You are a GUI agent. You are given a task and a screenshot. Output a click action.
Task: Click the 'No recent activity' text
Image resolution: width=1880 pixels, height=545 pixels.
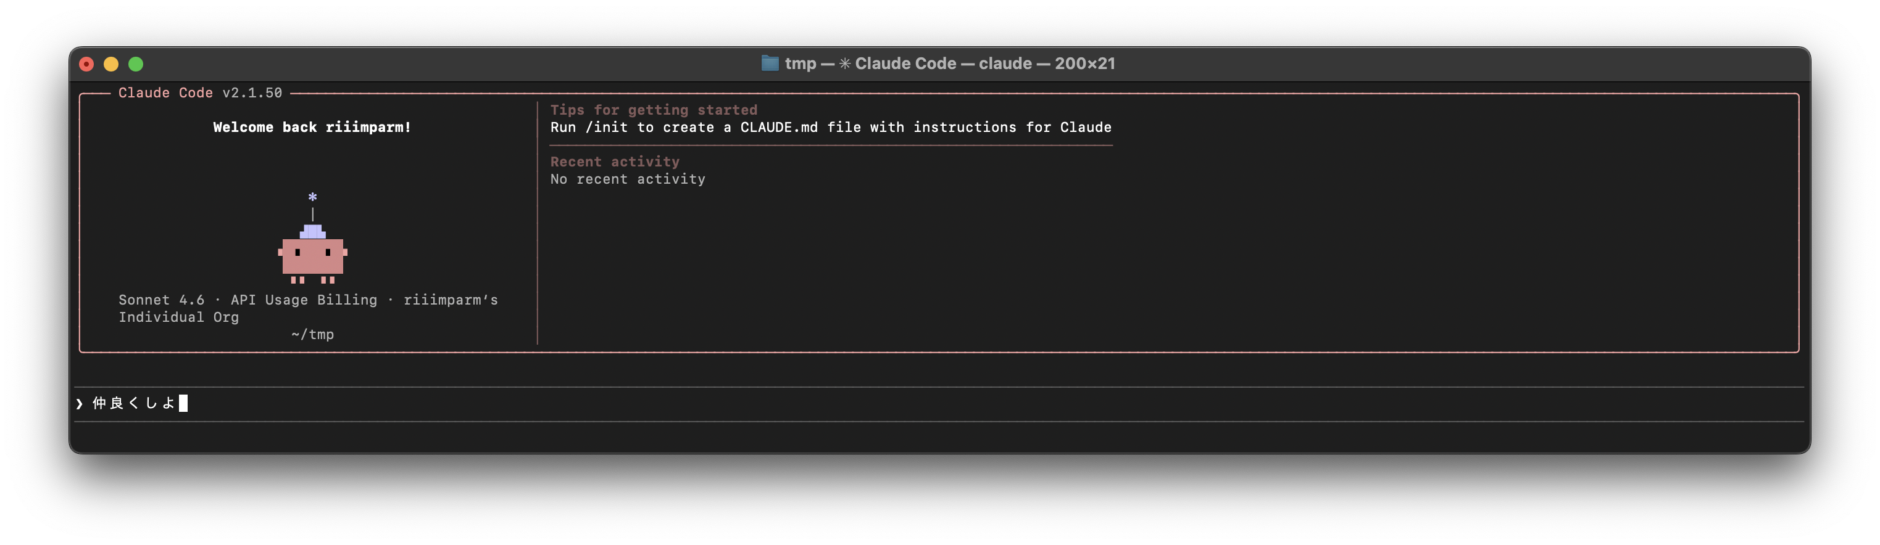pos(628,179)
